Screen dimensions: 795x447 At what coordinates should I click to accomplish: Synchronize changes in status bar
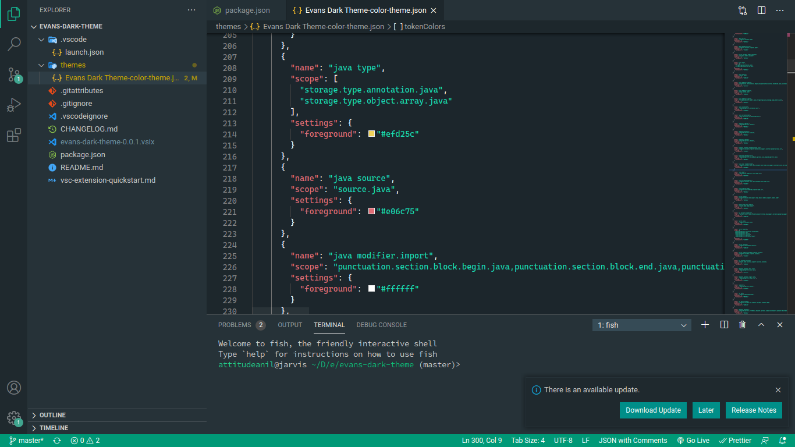[57, 441]
